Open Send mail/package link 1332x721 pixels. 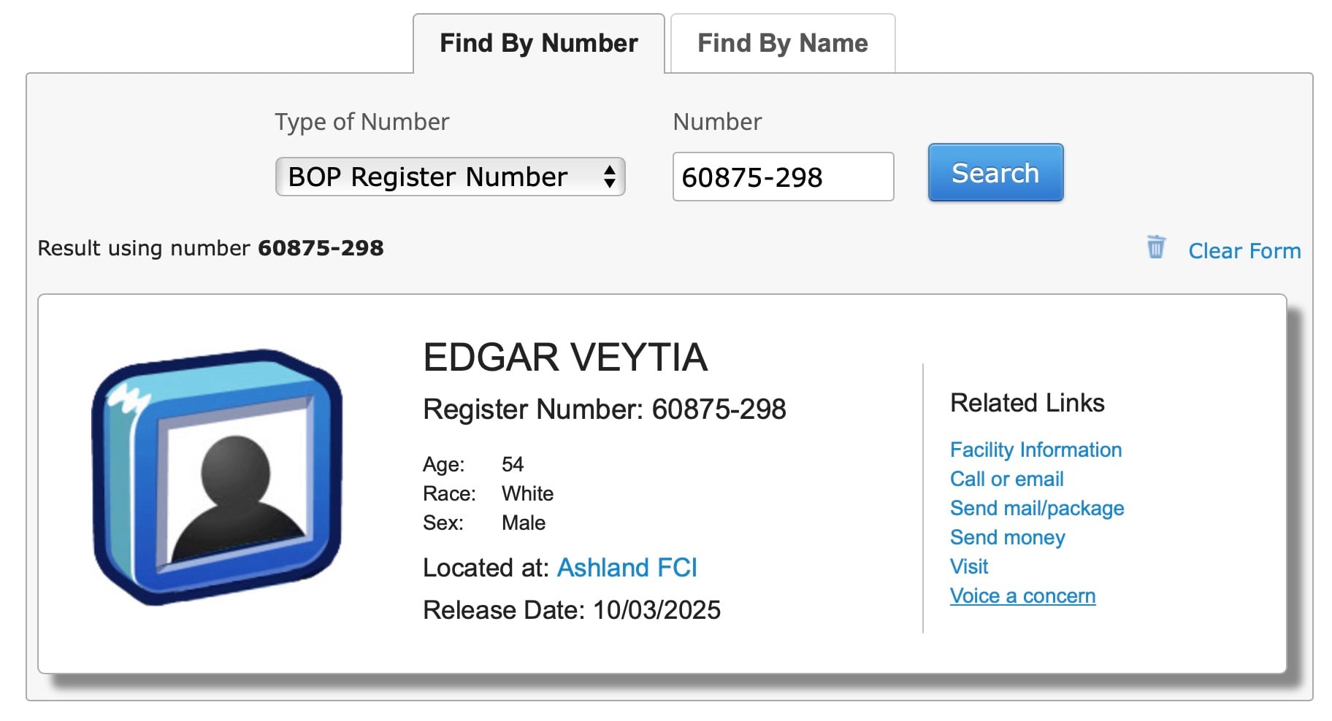1036,509
